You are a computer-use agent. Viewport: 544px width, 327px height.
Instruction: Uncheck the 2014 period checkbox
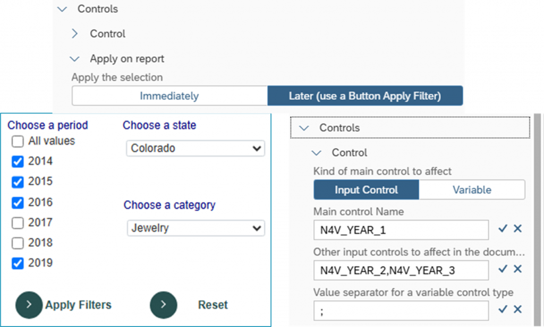(18, 161)
